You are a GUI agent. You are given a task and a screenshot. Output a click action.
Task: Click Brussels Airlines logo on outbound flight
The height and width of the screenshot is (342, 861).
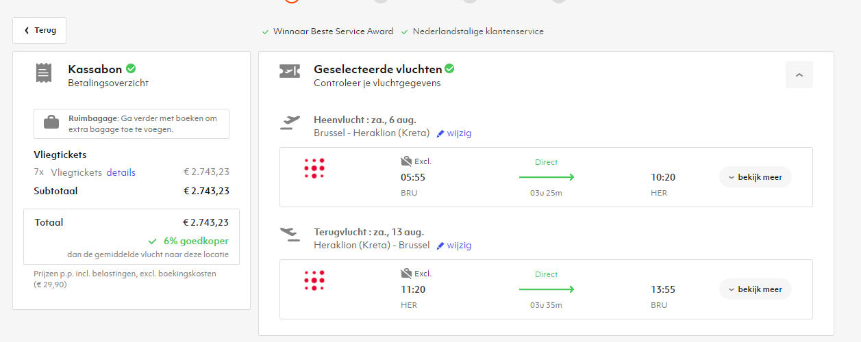(x=314, y=168)
